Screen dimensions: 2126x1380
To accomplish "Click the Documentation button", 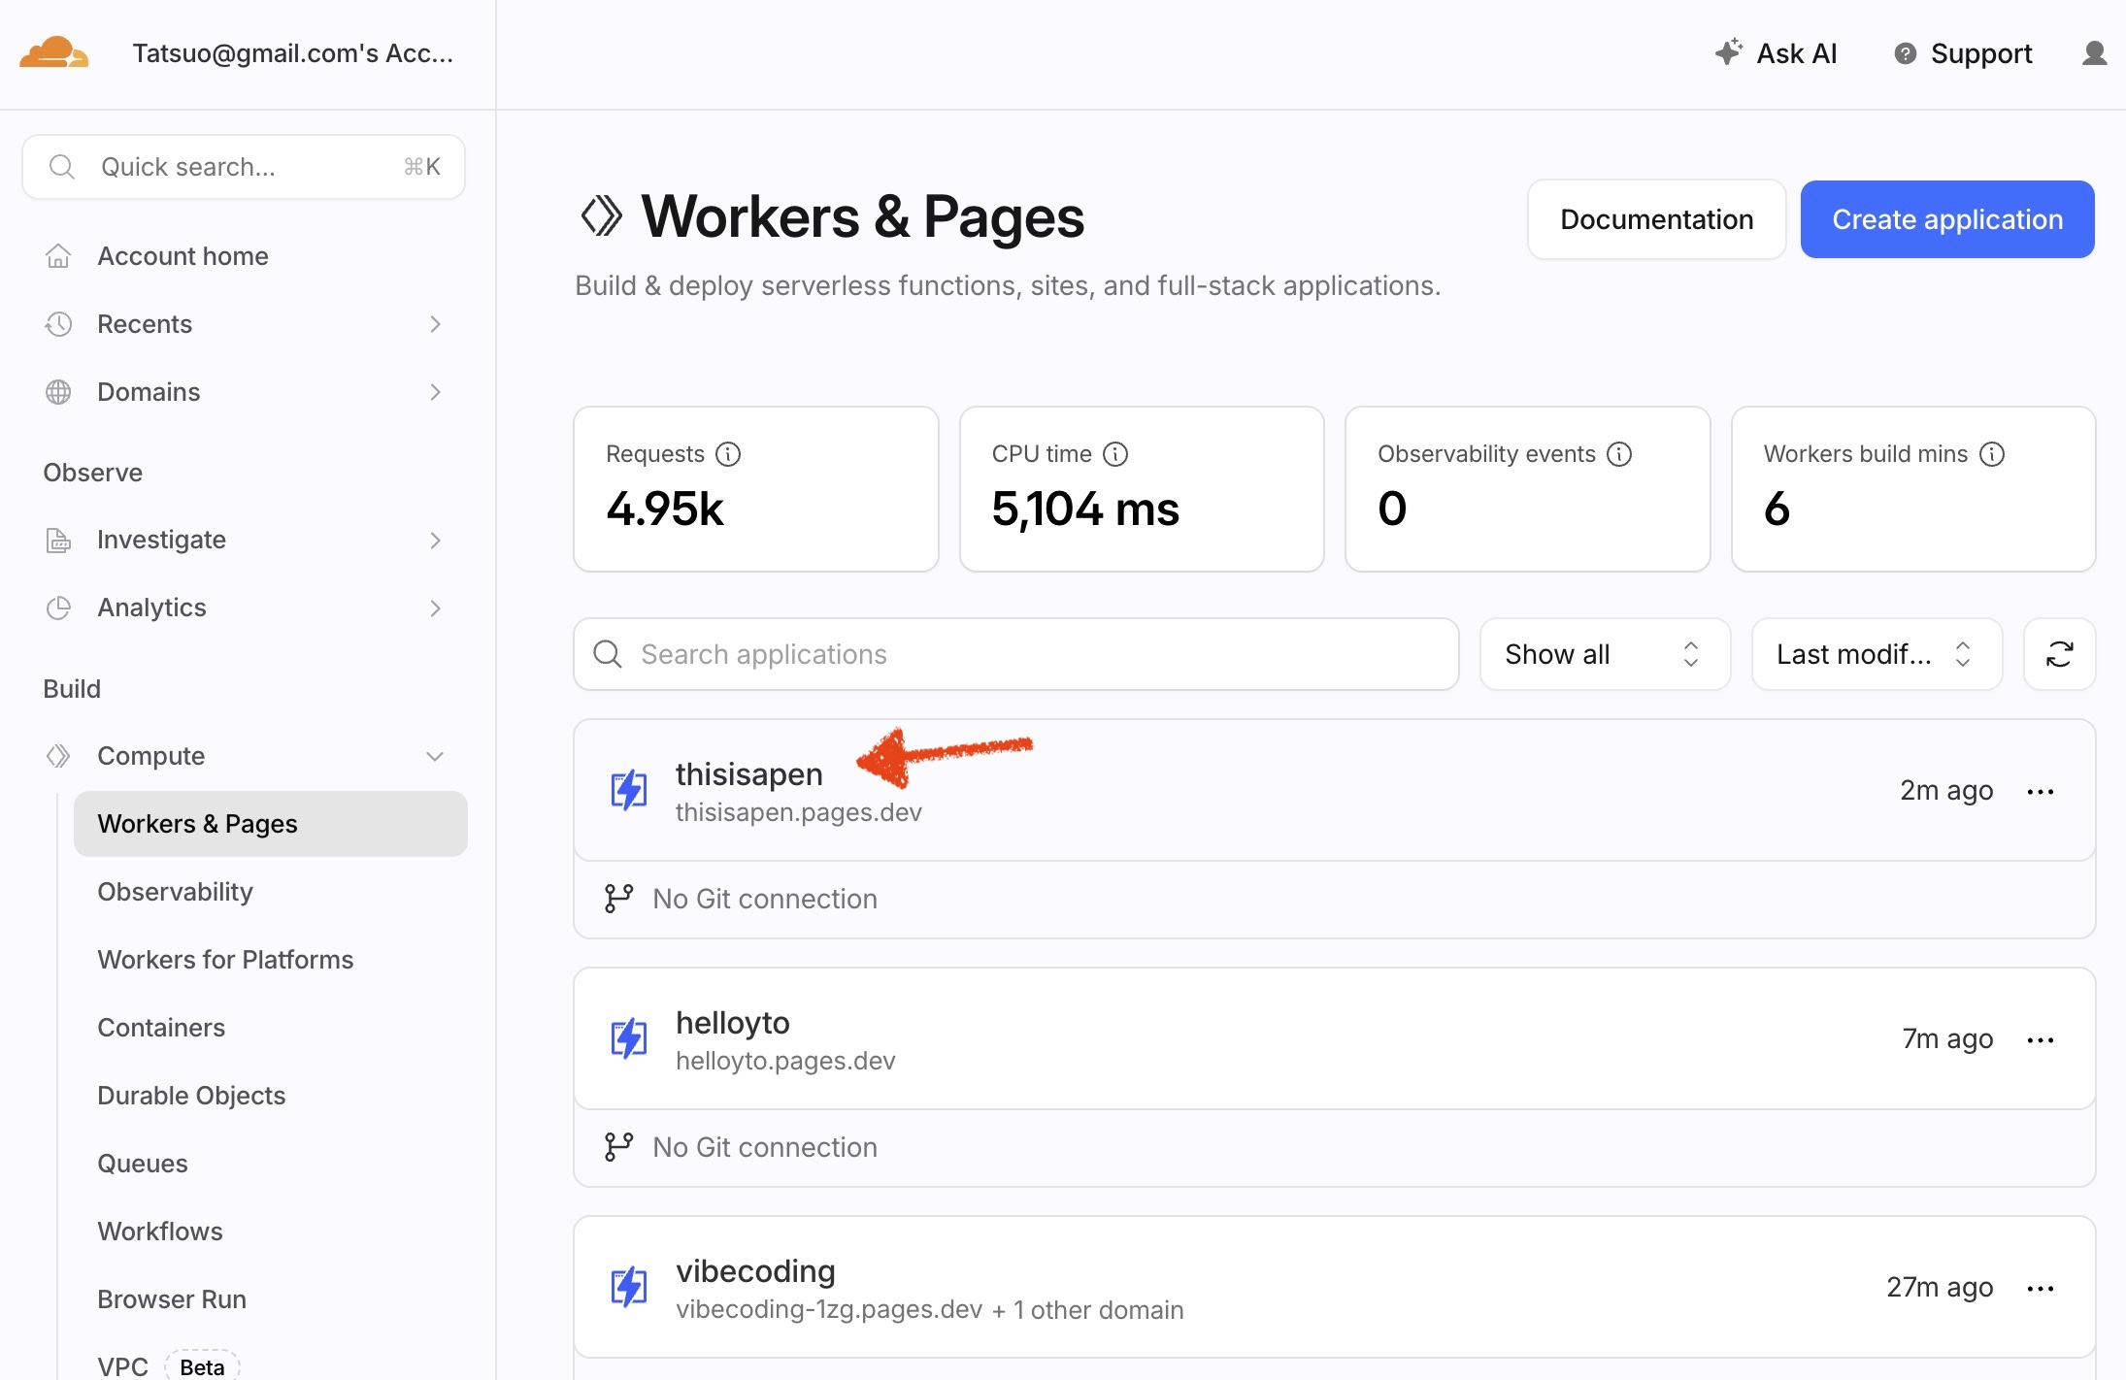I will coord(1656,219).
